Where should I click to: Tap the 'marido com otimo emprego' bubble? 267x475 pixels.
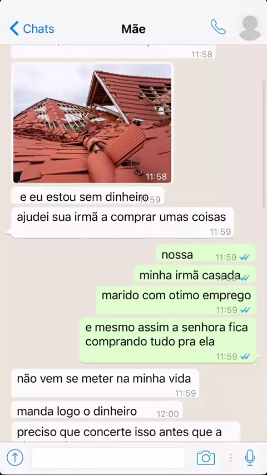click(176, 300)
